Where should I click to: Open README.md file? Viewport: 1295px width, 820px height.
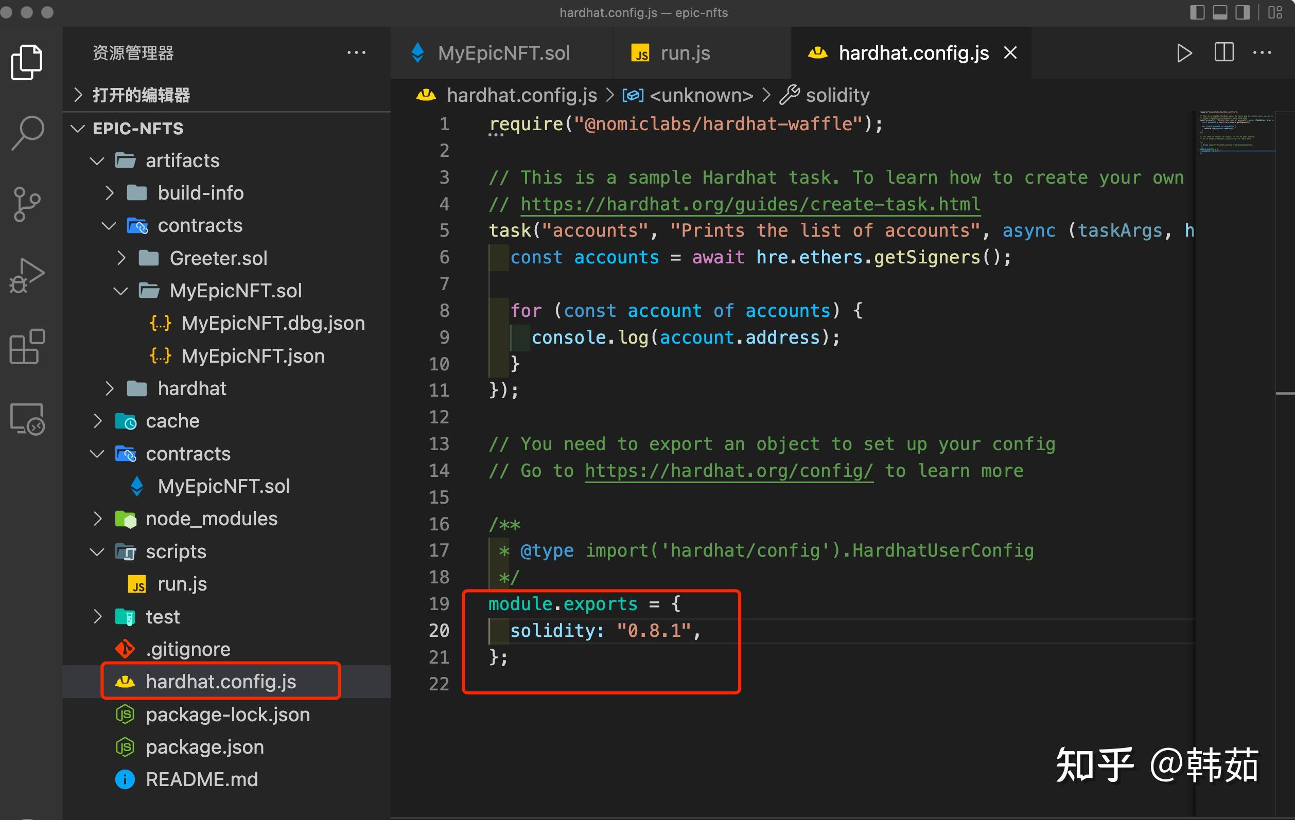coord(226,779)
